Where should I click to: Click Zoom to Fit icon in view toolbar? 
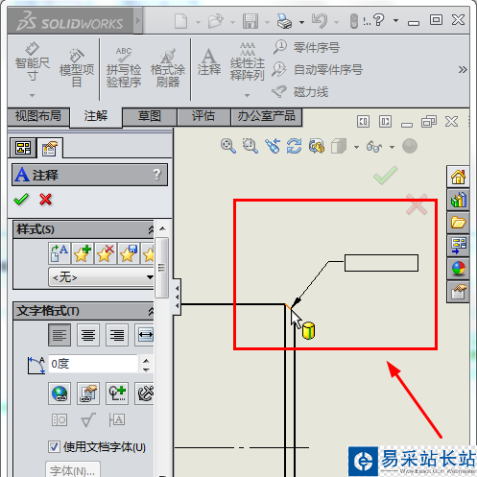pyautogui.click(x=228, y=146)
